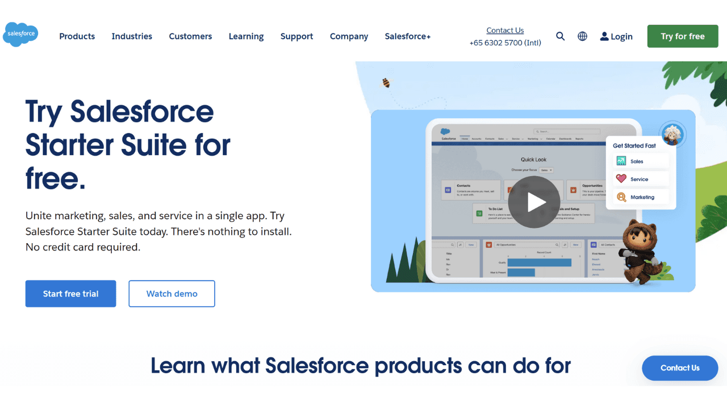Open the Support menu

tap(296, 36)
